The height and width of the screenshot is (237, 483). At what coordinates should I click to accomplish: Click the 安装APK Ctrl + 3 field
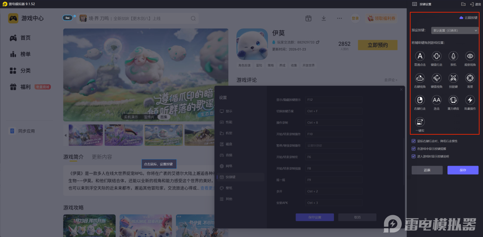tap(333, 203)
